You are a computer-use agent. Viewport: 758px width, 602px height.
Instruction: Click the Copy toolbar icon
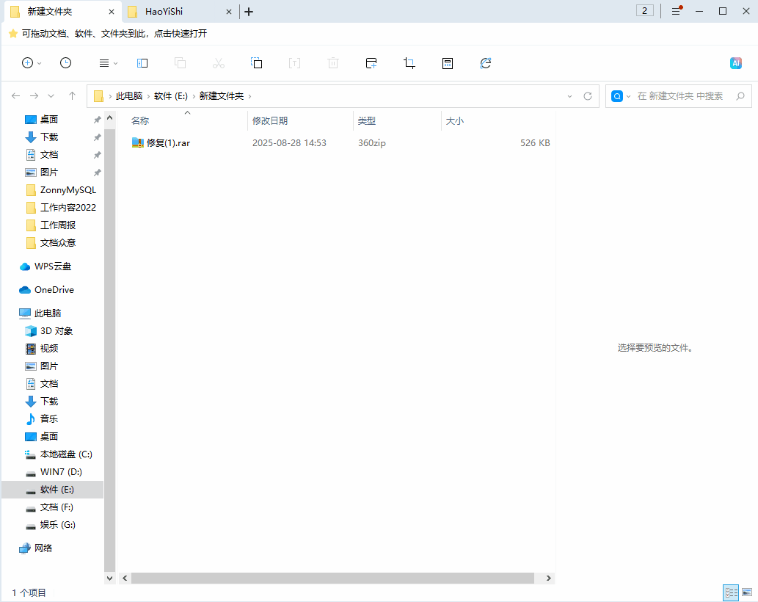pos(181,63)
